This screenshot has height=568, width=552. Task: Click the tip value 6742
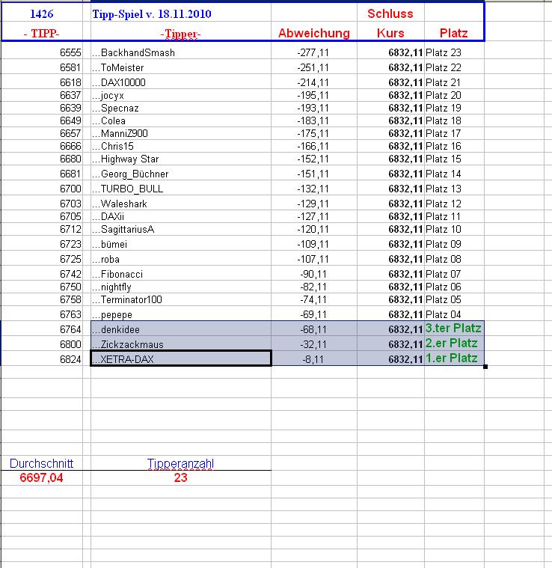(42, 274)
